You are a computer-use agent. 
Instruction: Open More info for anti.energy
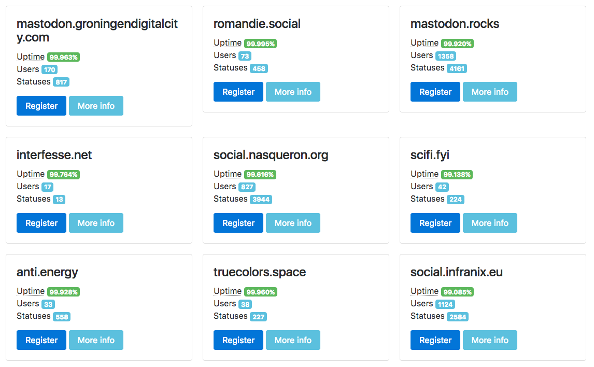click(x=96, y=340)
